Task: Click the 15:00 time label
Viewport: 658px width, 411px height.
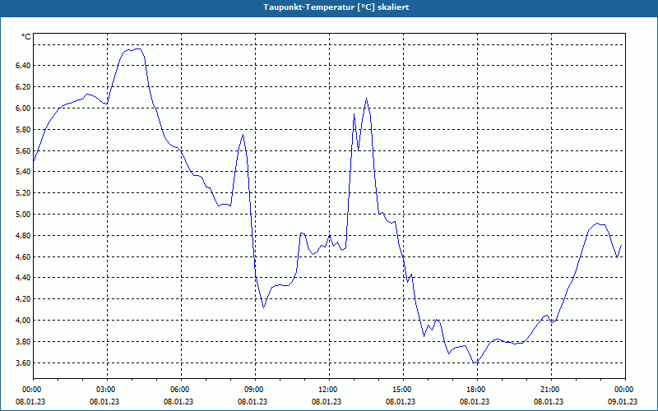Action: [401, 390]
